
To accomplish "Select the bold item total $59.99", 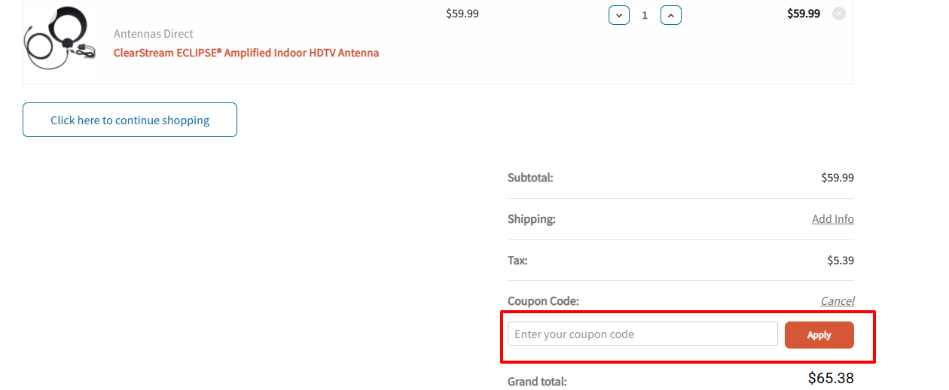I will [804, 14].
